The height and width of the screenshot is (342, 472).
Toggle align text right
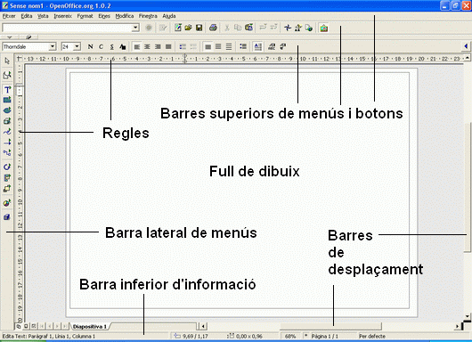pos(158,46)
